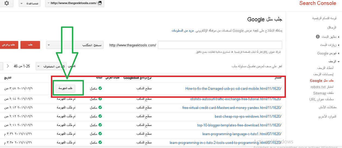The height and width of the screenshot is (148, 342).
Task: Click green check for otohits-autosurf row
Action: [x=100, y=99]
